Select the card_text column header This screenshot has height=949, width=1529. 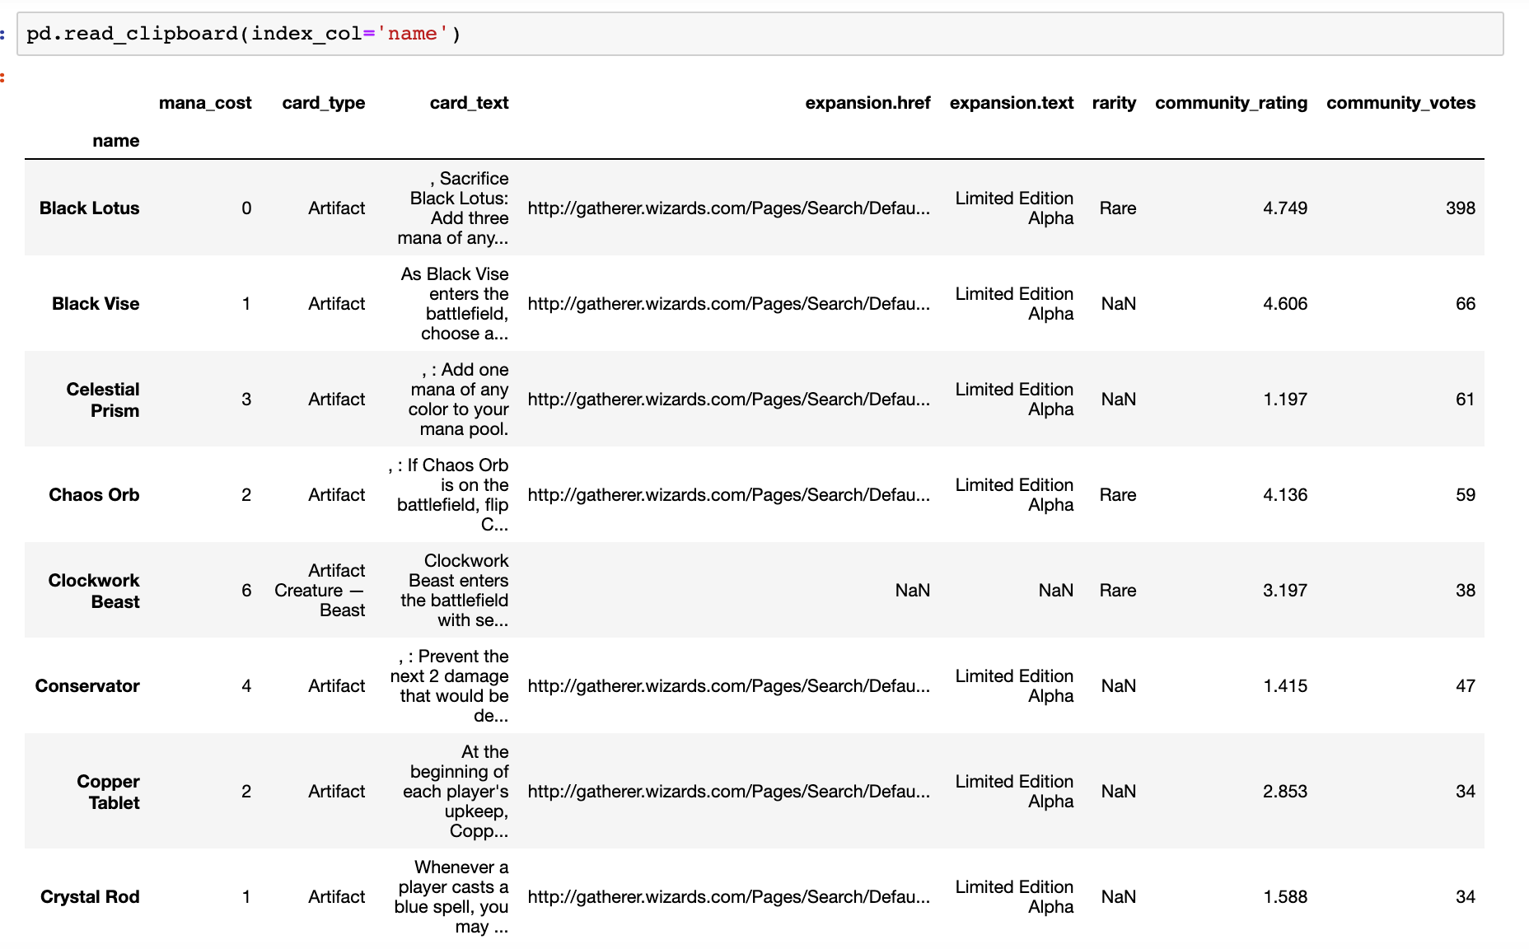click(x=469, y=103)
